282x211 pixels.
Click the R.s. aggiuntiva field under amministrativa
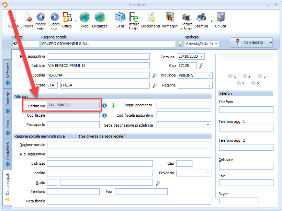(129, 154)
